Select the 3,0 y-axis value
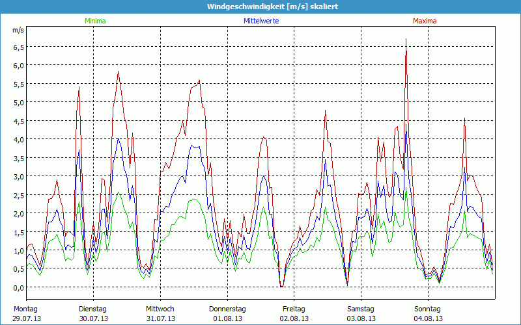The height and width of the screenshot is (325, 521). [x=19, y=177]
